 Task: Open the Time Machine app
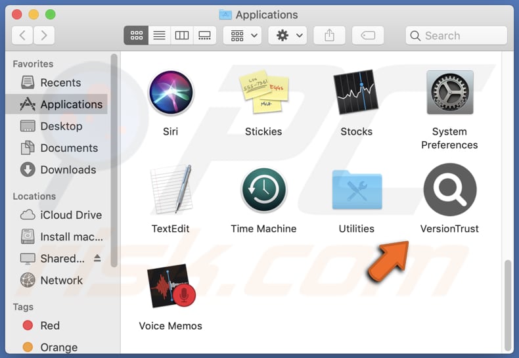(263, 190)
